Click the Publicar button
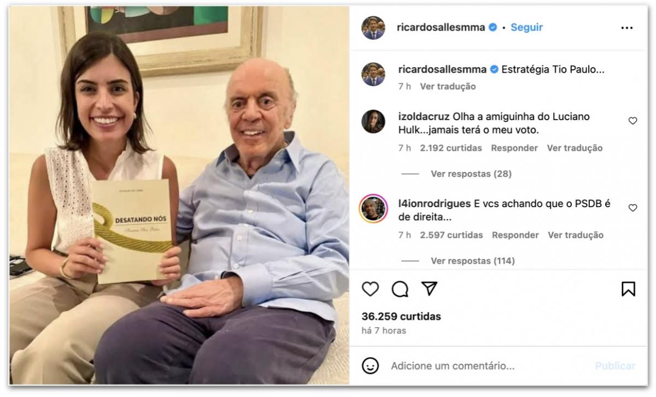The image size is (656, 397). point(615,366)
